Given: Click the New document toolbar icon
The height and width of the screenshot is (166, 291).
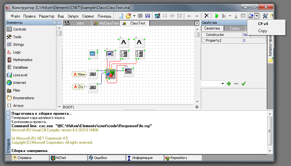Looking at the screenshot, I should pyautogui.click(x=121, y=16).
